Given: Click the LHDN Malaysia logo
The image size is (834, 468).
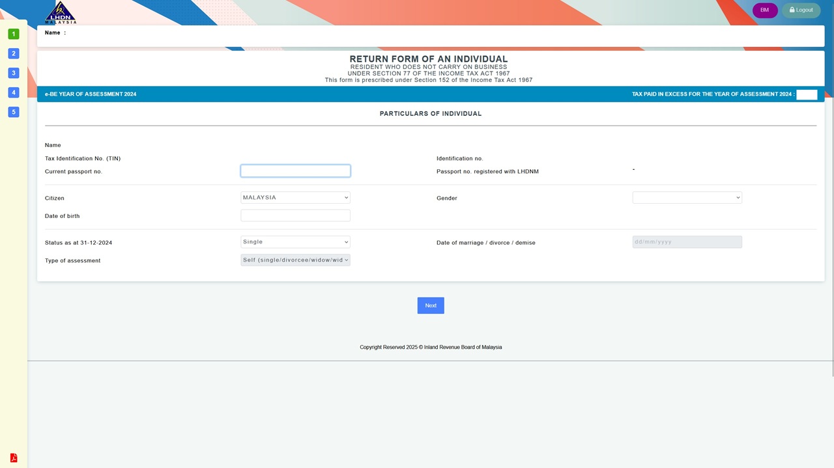Looking at the screenshot, I should 61,13.
